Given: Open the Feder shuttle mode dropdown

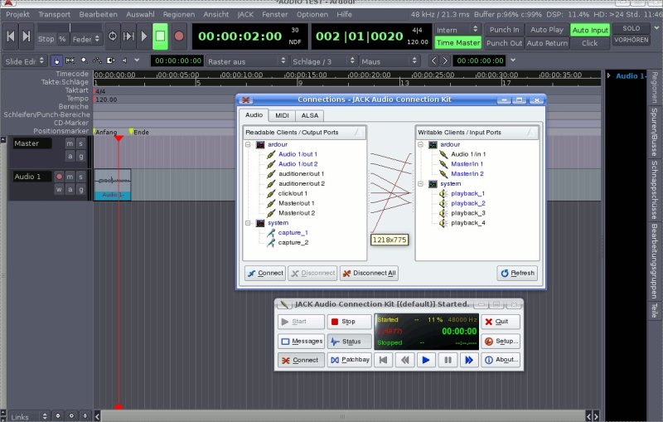Looking at the screenshot, I should [x=86, y=39].
